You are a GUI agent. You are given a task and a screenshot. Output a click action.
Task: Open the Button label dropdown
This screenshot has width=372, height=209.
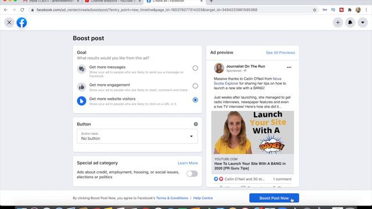137,136
